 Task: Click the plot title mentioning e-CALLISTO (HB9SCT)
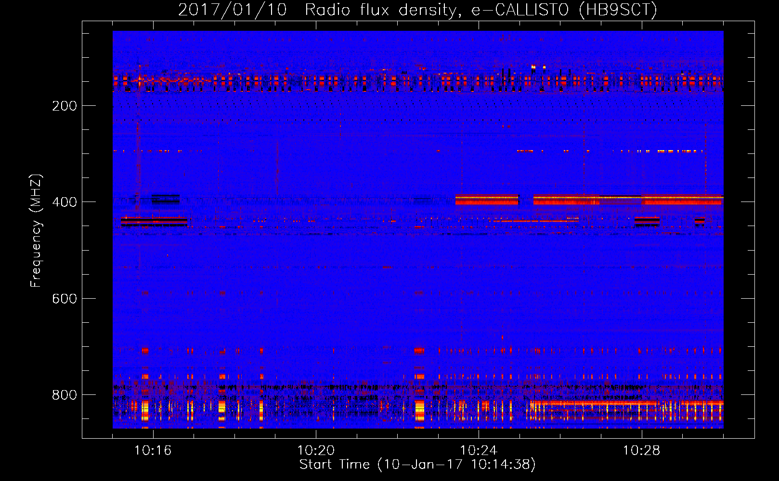point(417,10)
